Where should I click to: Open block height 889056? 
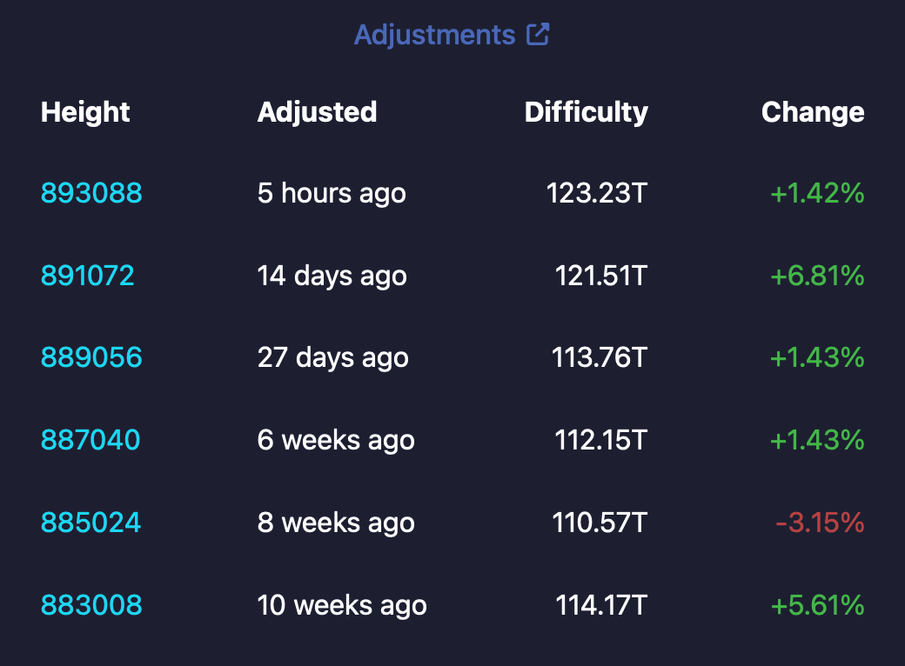click(91, 357)
